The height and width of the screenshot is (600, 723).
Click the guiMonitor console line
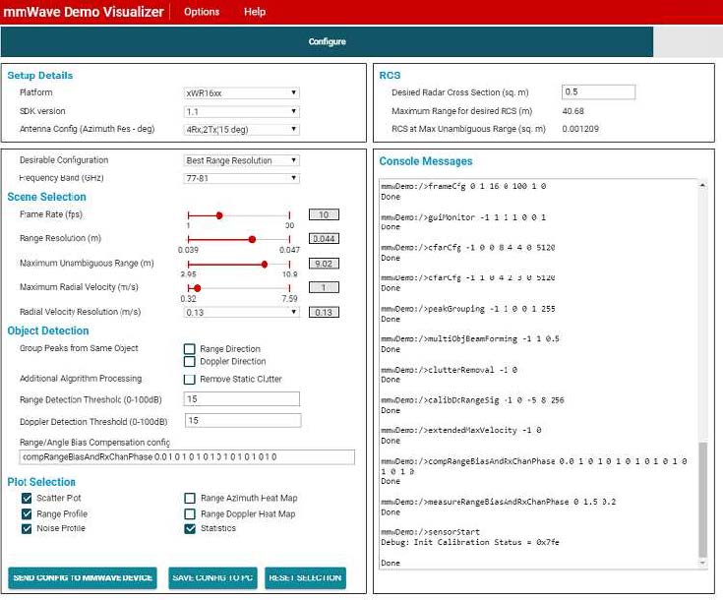(x=463, y=217)
